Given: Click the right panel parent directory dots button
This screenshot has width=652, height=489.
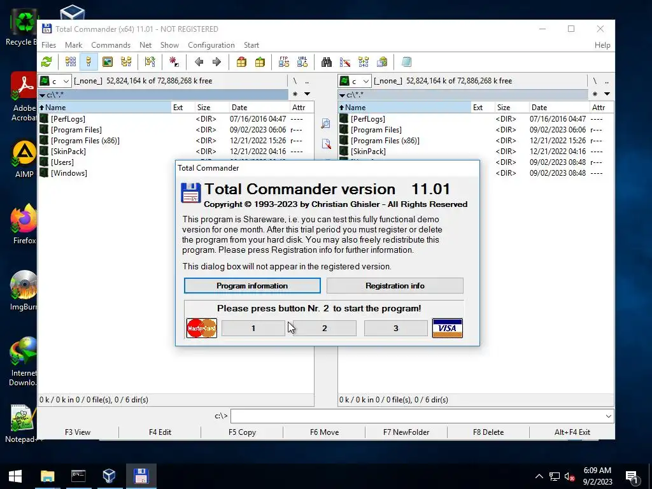Looking at the screenshot, I should 607,81.
